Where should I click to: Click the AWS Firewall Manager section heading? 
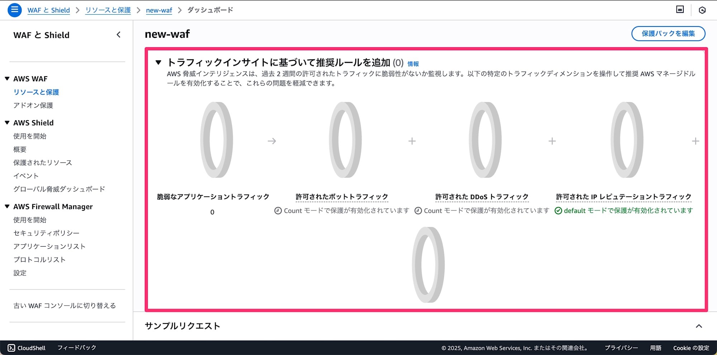(x=53, y=206)
